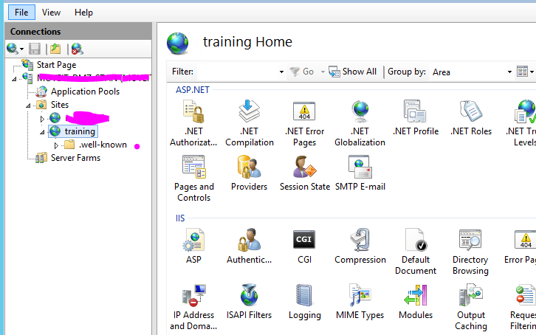Open the Authentication feature
Image resolution: width=536 pixels, height=335 pixels.
pos(250,246)
